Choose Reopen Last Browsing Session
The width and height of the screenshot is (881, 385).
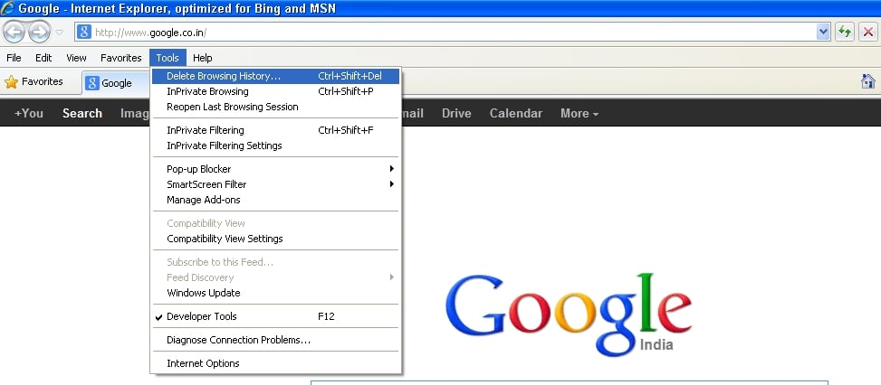(275, 107)
